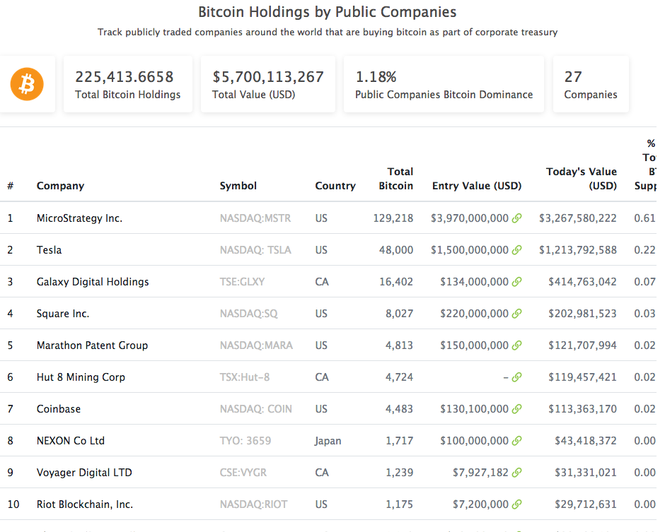The height and width of the screenshot is (532, 665).
Task: Select the Tesla company name
Action: [50, 250]
